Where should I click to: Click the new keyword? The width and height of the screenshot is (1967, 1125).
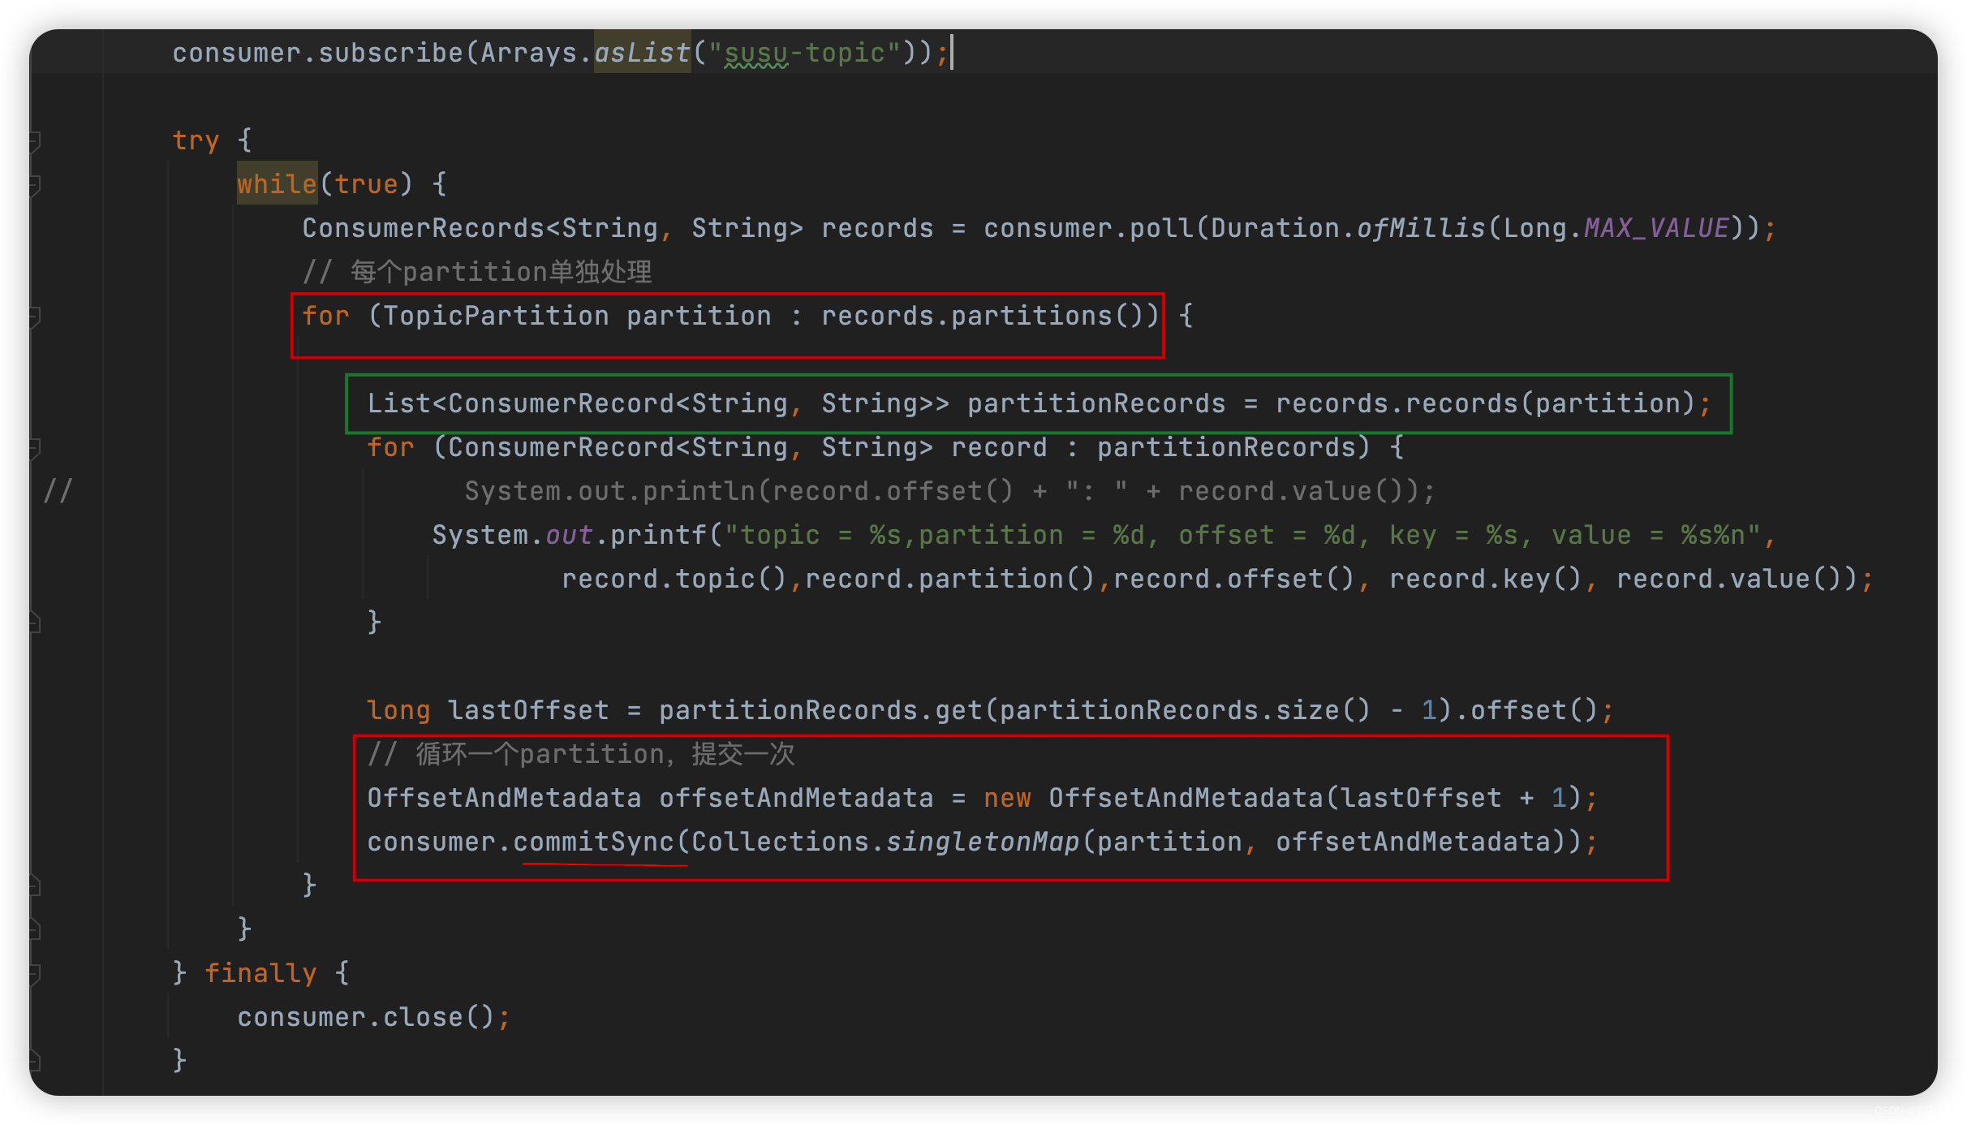point(1007,799)
